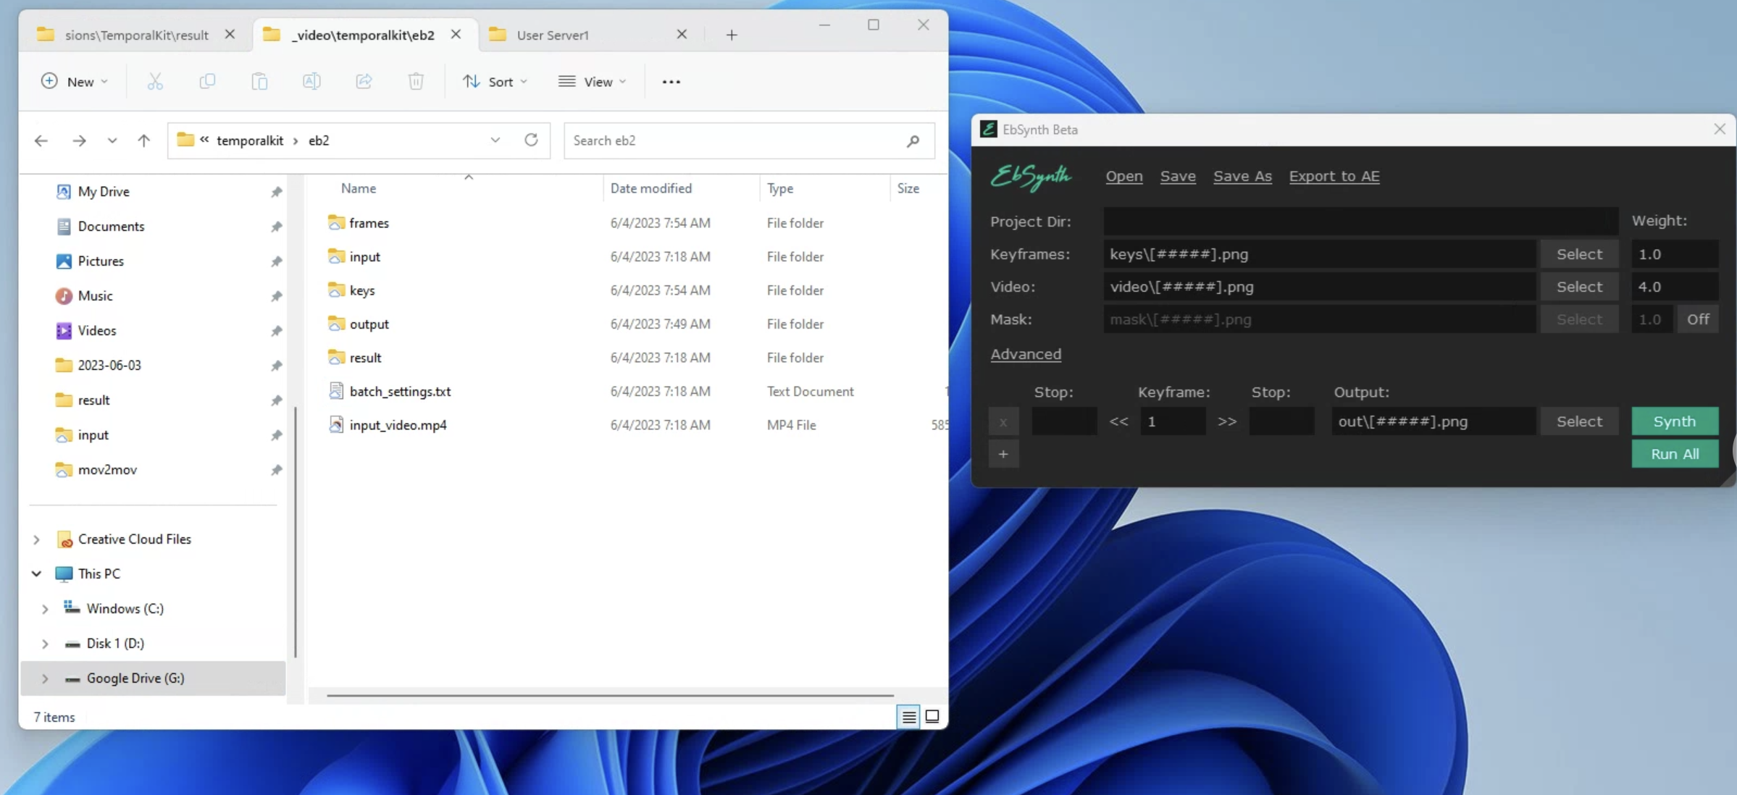The image size is (1737, 795).
Task: Open the batch_settings.txt file
Action: pos(400,391)
